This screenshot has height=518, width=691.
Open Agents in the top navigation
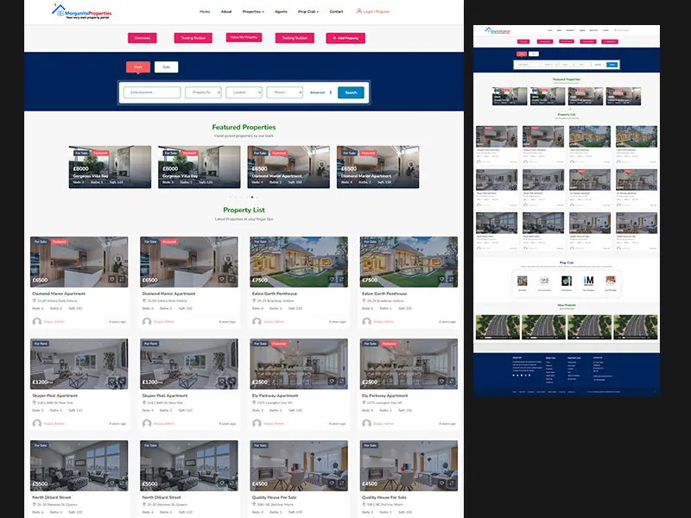[281, 11]
